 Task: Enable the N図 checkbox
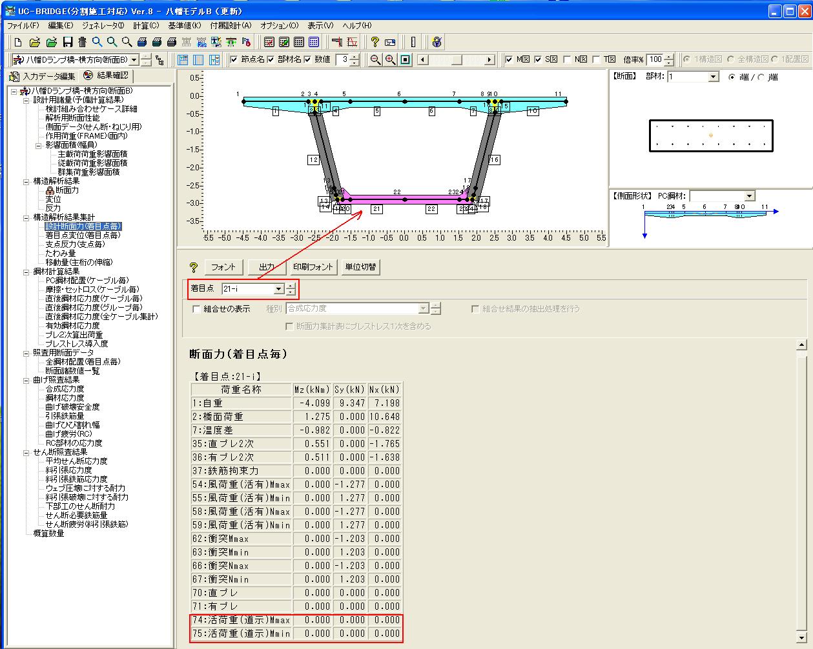(x=567, y=60)
